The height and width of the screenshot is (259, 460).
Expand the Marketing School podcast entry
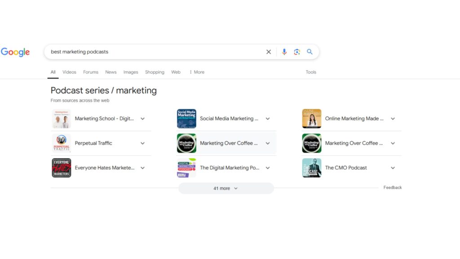coord(142,119)
